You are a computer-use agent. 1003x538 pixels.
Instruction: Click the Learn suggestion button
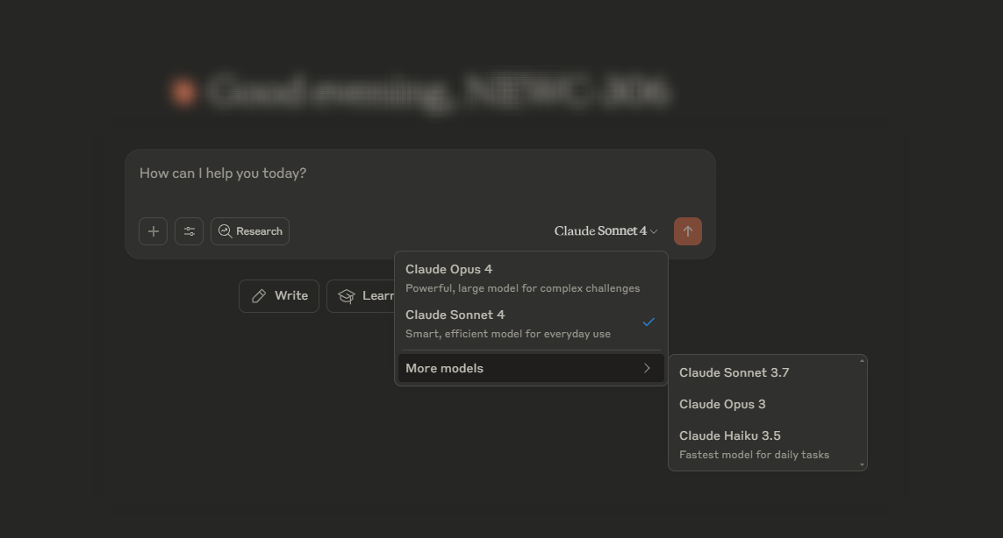tap(362, 296)
